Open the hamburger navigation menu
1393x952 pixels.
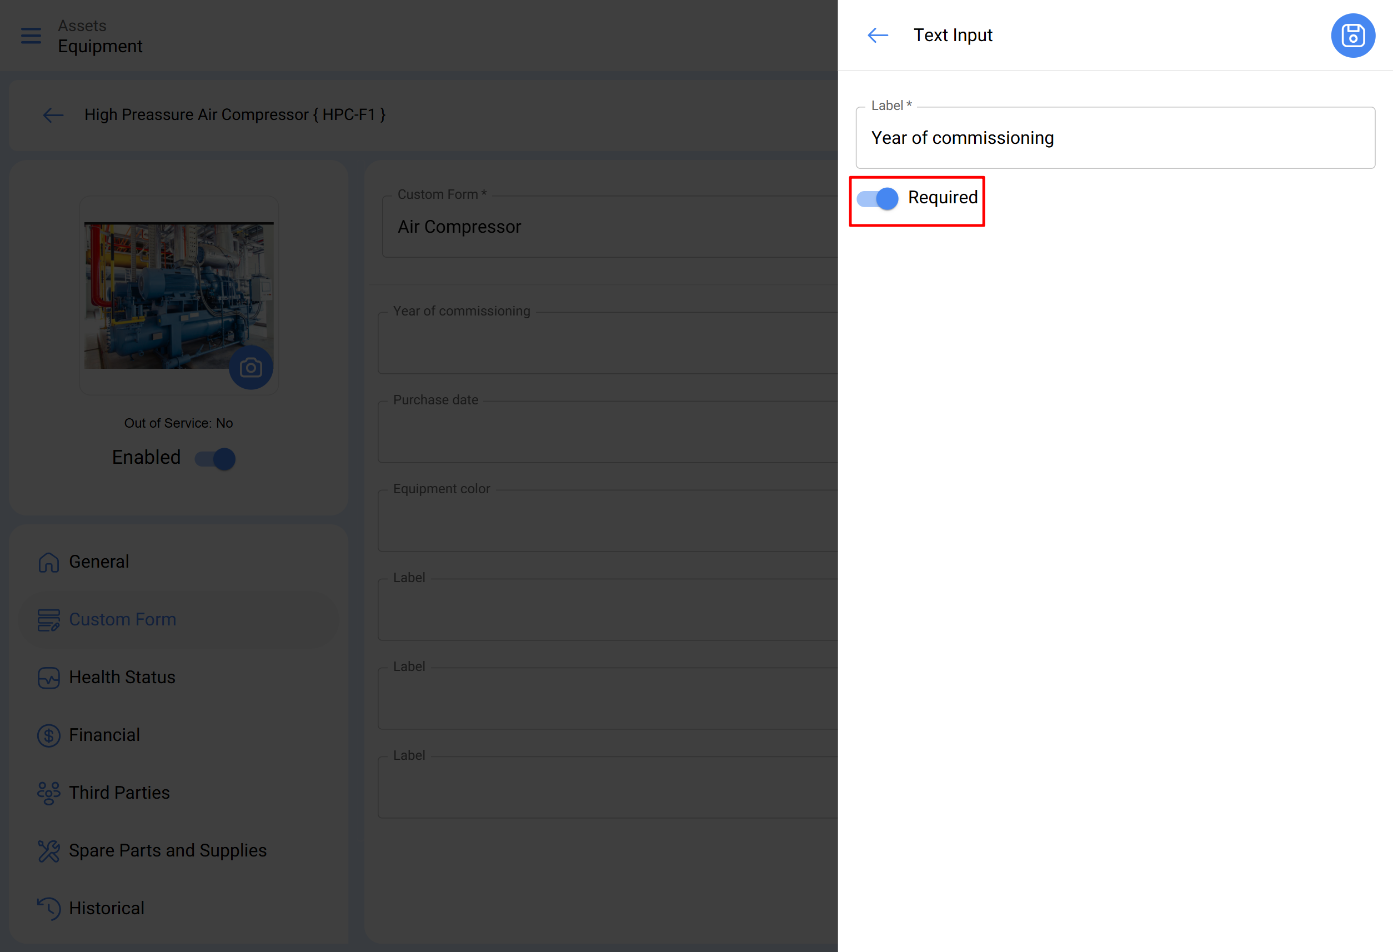pos(31,36)
